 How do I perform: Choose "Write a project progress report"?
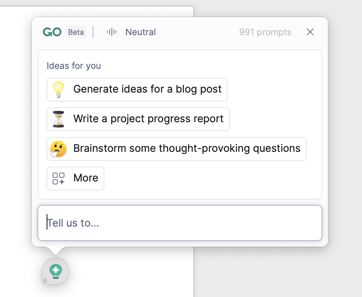[148, 119]
